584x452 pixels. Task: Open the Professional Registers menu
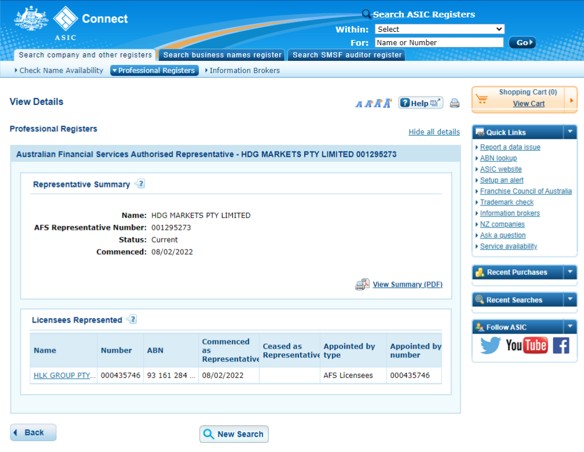click(154, 71)
